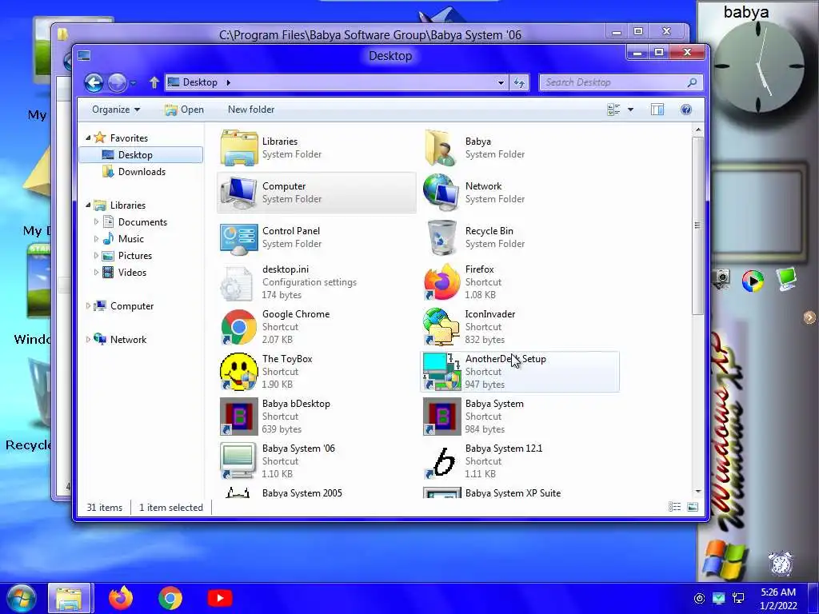The width and height of the screenshot is (819, 614).
Task: Select the Google Chrome shortcut icon
Action: [x=238, y=327]
